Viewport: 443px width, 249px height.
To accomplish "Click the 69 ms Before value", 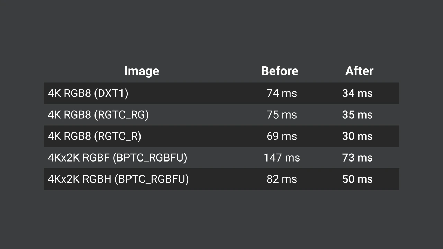I will click(282, 136).
